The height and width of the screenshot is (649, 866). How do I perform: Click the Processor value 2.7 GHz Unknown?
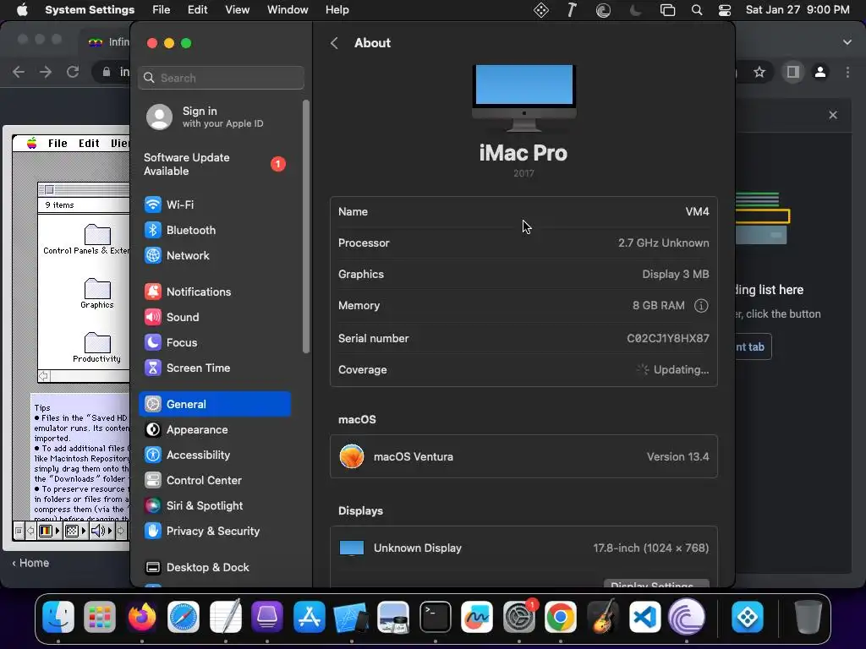(x=663, y=243)
